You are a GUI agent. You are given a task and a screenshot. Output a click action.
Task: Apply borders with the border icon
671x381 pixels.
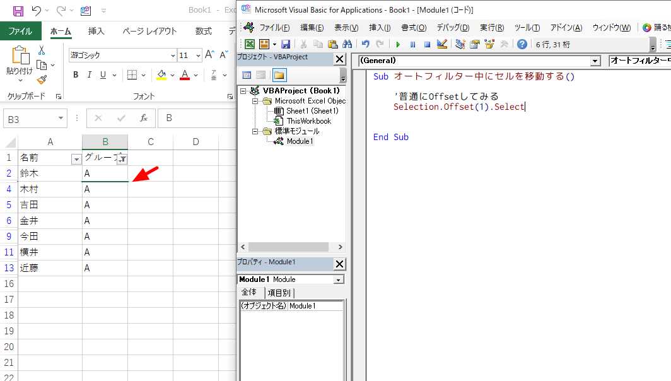tap(132, 75)
